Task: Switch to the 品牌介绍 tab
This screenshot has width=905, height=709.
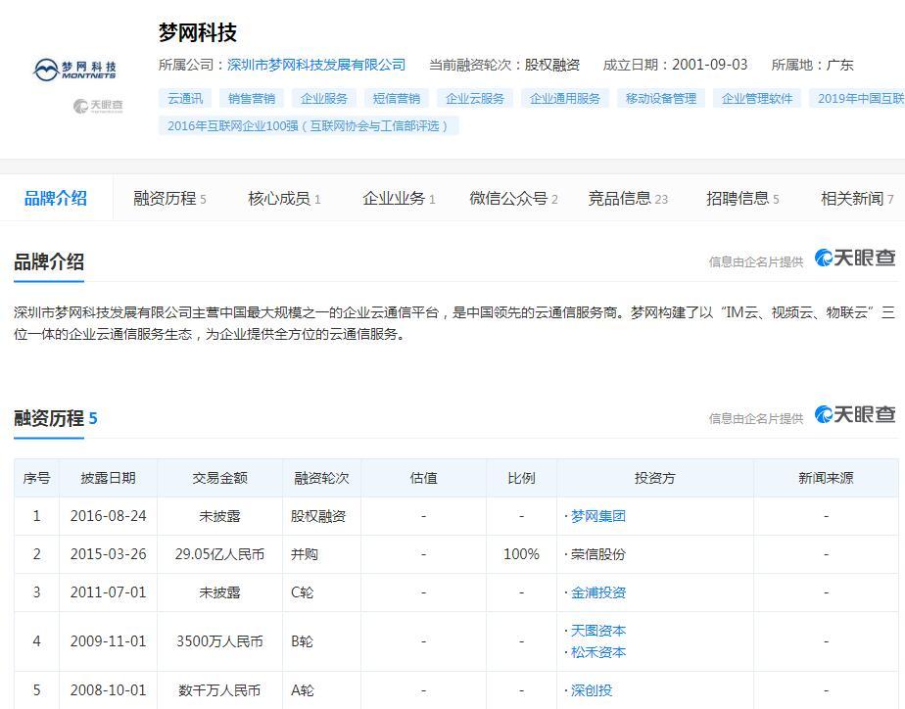Action: pyautogui.click(x=56, y=199)
